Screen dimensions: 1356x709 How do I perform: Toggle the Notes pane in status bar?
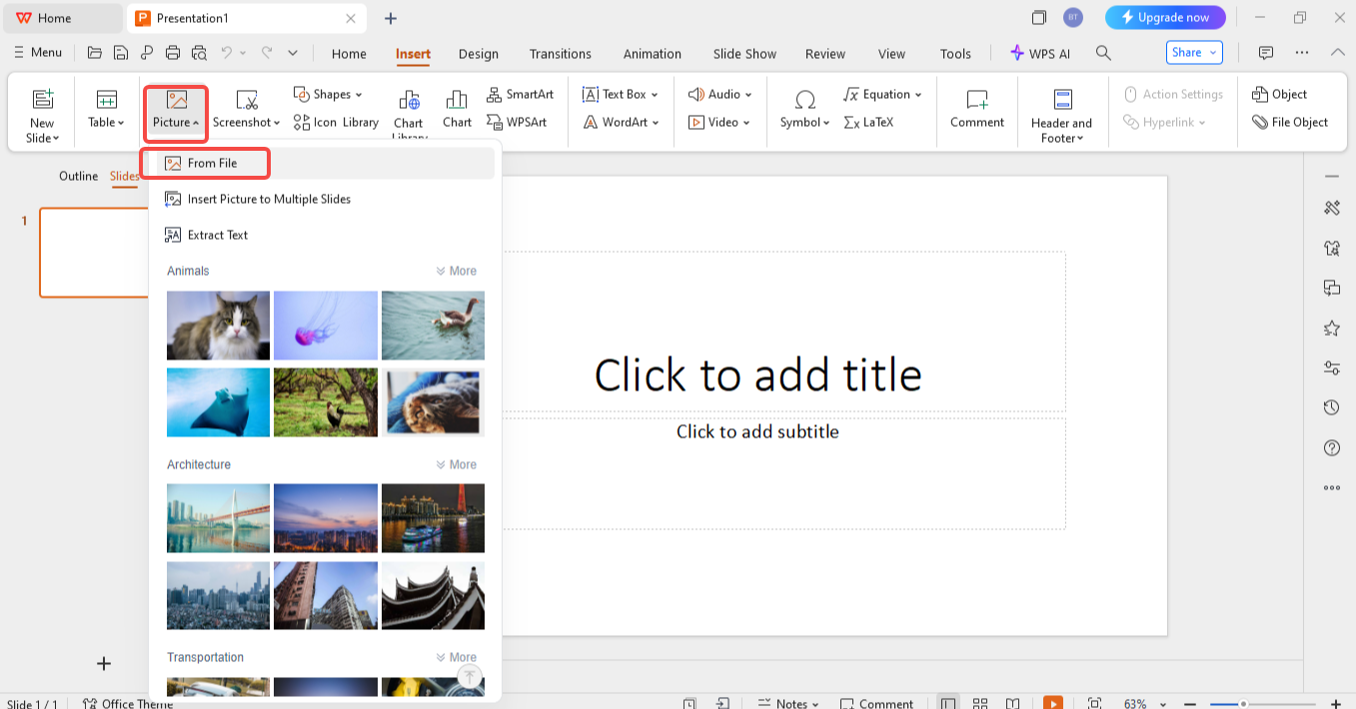pos(787,703)
